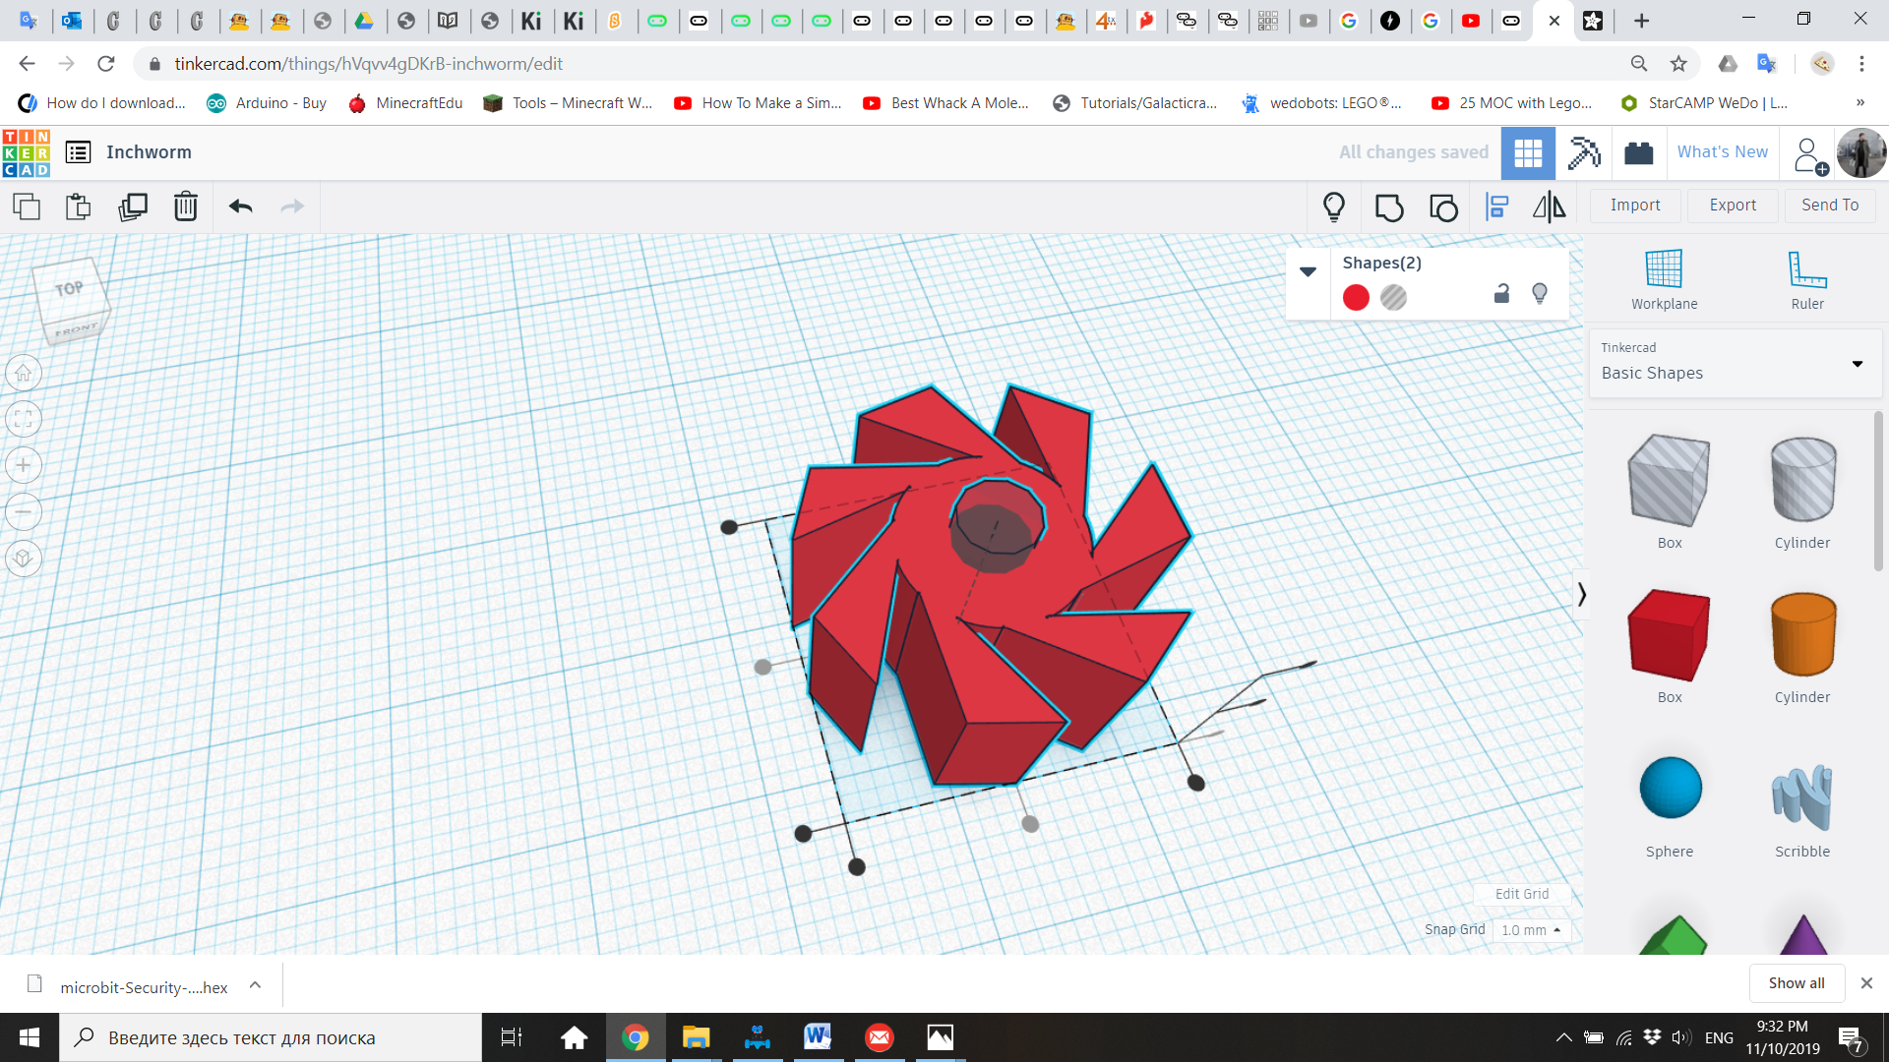Image resolution: width=1889 pixels, height=1062 pixels.
Task: Click Fit all in view icon
Action: pos(24,419)
